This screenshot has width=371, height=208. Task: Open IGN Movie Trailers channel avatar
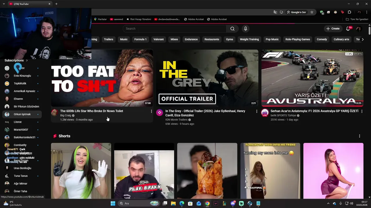(160, 113)
